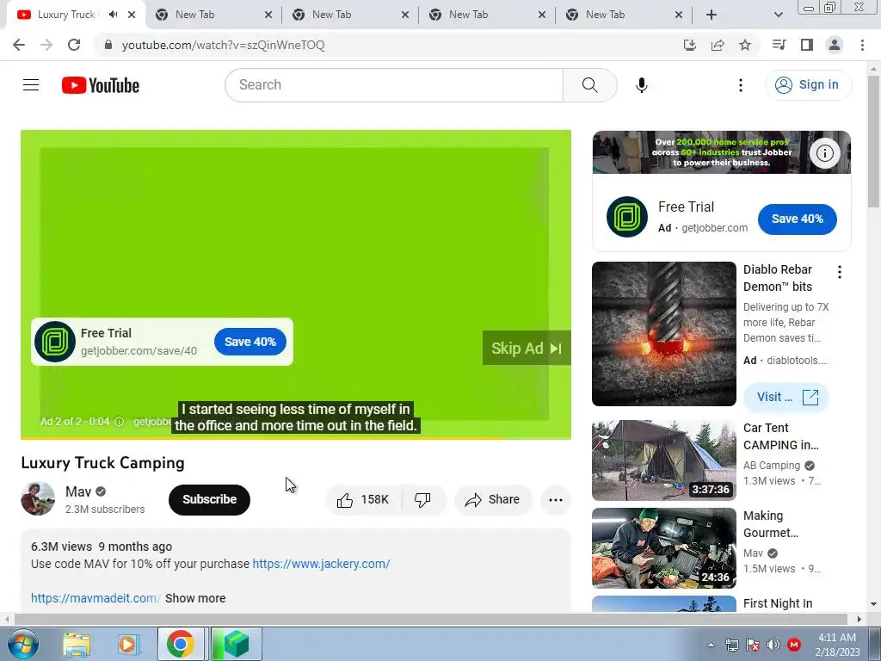Close the Luxury Truck tab
881x661 pixels.
coord(132,15)
